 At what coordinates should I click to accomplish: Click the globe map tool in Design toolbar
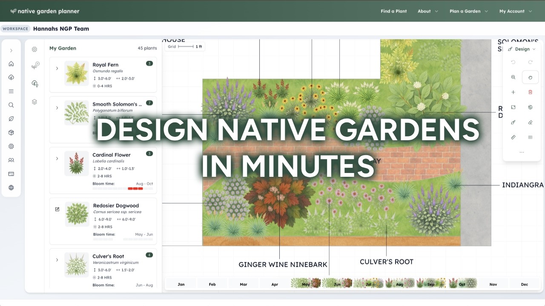(530, 107)
